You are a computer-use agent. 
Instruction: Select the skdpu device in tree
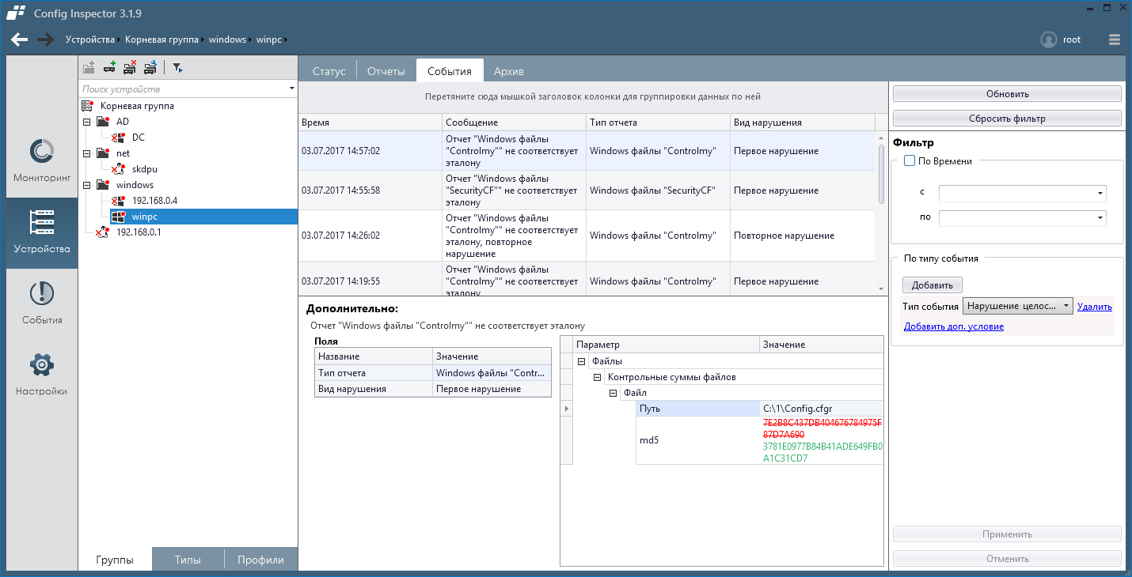pyautogui.click(x=144, y=169)
